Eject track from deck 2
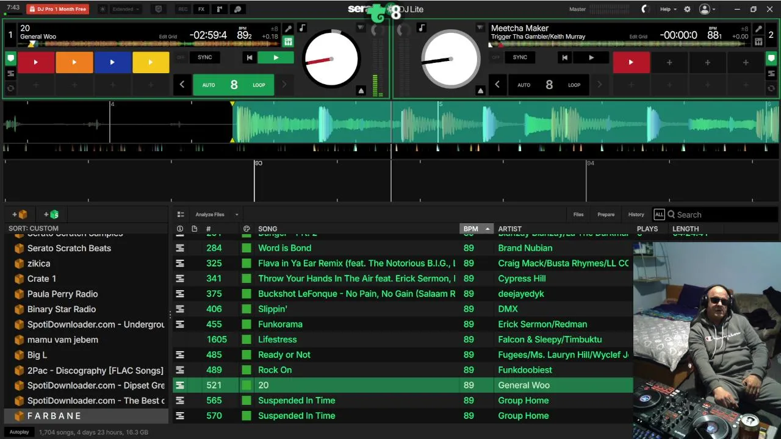This screenshot has width=781, height=439. 480,90
